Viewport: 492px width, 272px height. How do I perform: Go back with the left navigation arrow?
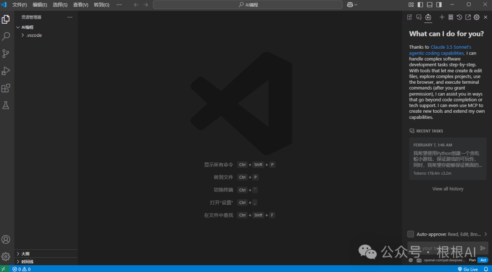136,5
